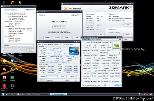Open the Memory tab in CPU-Z
This screenshot has height=101, width=154.
point(56,45)
